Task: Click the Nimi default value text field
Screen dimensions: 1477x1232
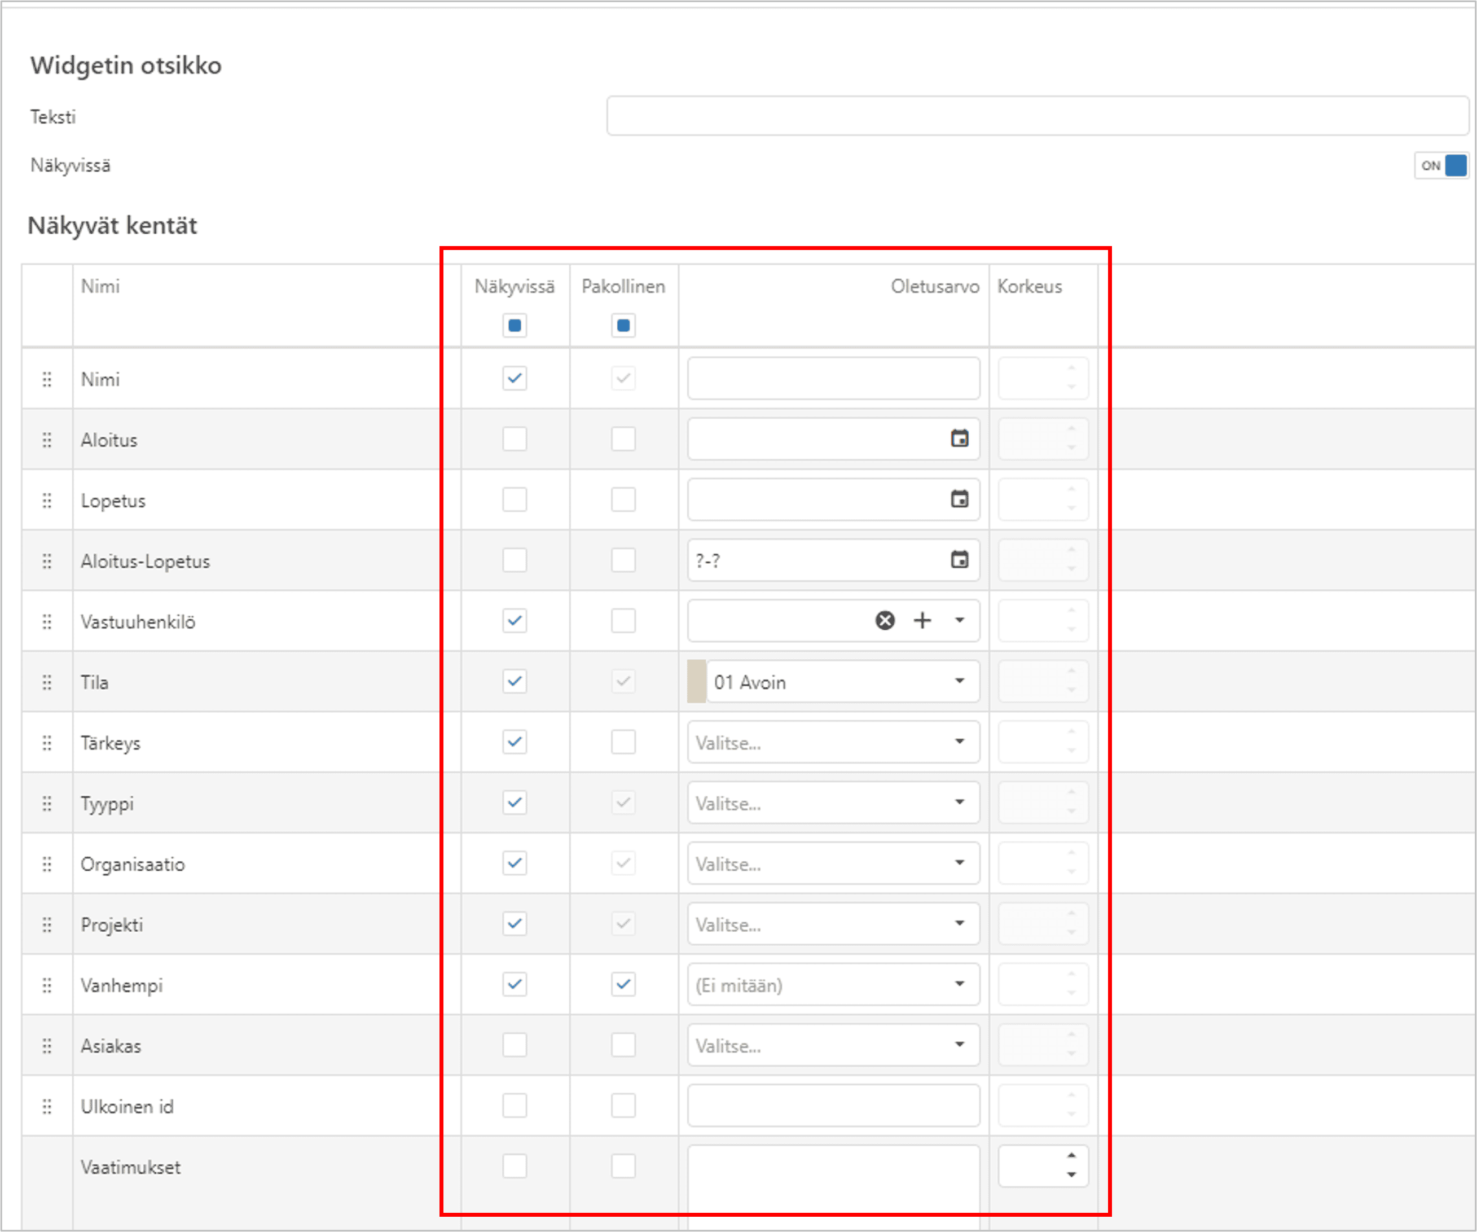Action: click(x=833, y=378)
